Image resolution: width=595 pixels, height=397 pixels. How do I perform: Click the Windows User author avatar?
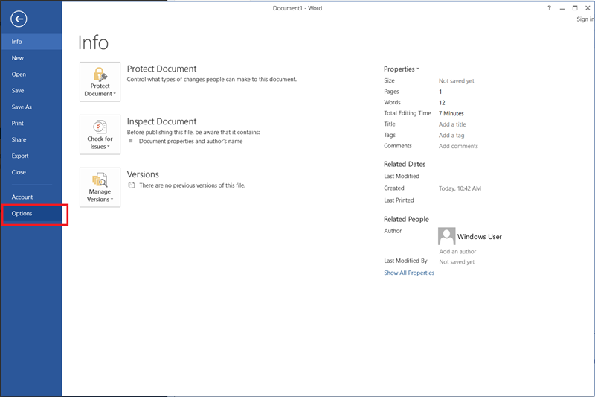pos(447,236)
